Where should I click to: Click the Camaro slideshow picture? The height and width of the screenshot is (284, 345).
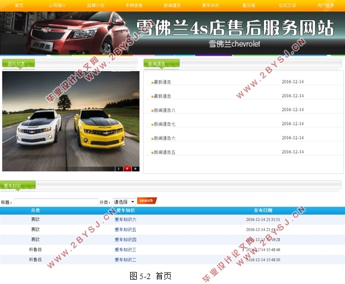coord(71,121)
